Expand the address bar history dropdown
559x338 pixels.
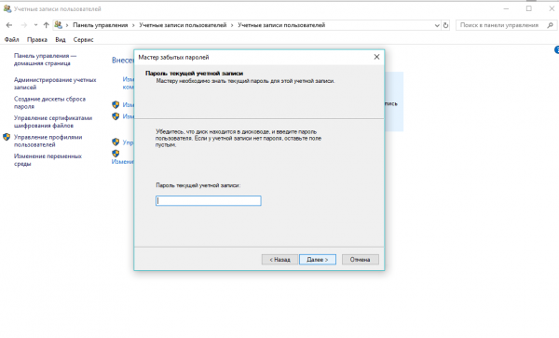point(437,25)
